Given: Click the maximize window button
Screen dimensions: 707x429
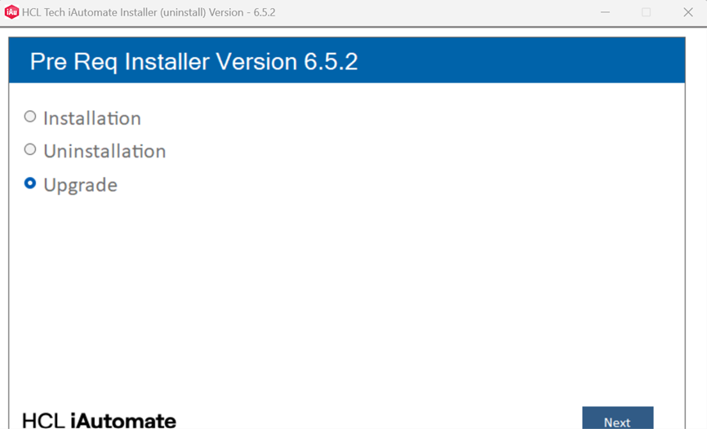Looking at the screenshot, I should [646, 12].
